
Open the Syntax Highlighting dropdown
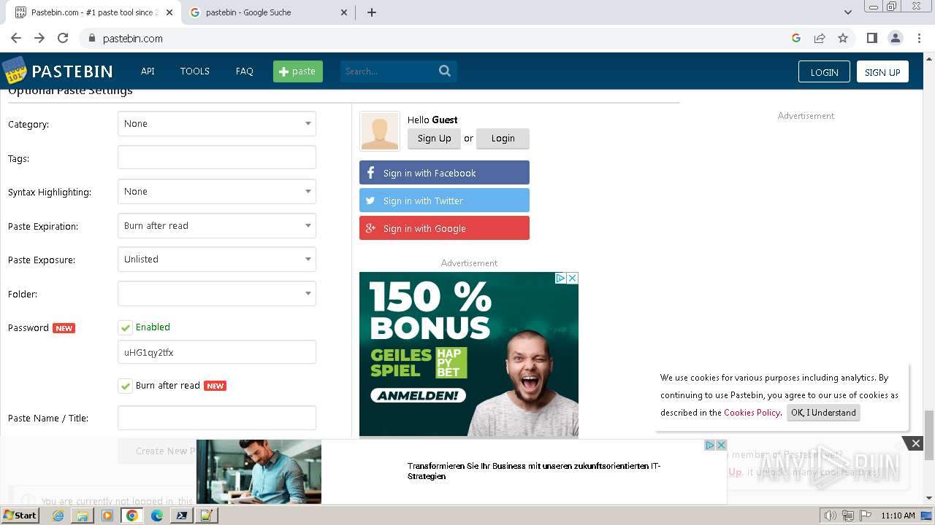click(217, 192)
